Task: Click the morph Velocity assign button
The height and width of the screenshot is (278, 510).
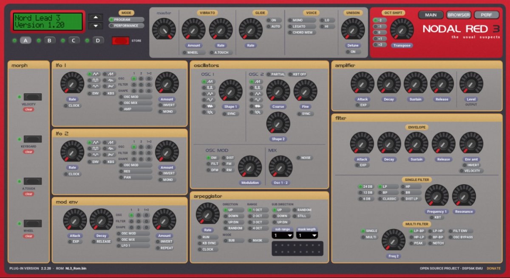Action: 33,97
